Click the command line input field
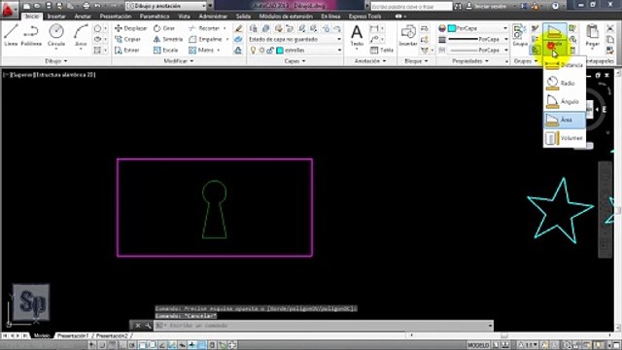622x350 pixels. coord(324,326)
